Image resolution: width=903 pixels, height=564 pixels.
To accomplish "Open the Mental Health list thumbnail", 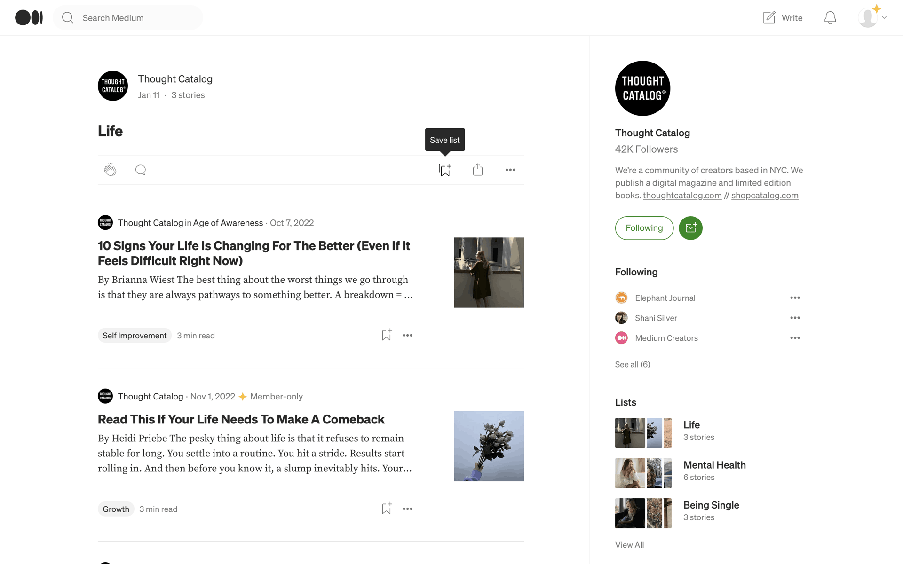I will [643, 473].
